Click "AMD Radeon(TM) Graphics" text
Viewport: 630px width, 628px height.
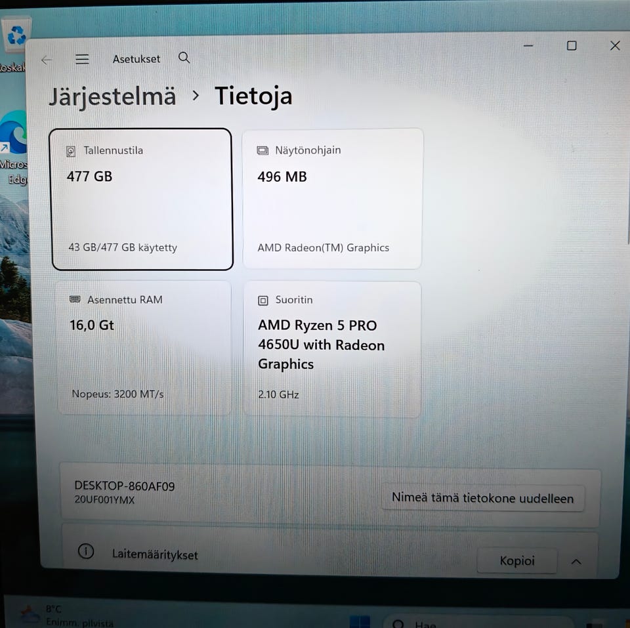coord(324,247)
